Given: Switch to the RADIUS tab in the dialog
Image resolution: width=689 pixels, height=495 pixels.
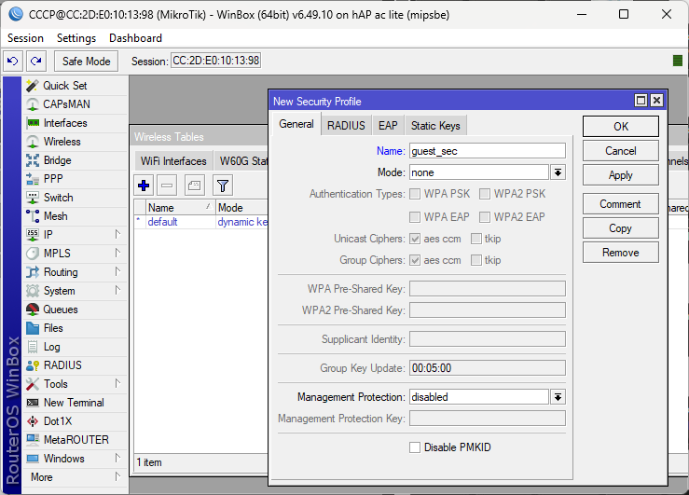Looking at the screenshot, I should (x=346, y=126).
